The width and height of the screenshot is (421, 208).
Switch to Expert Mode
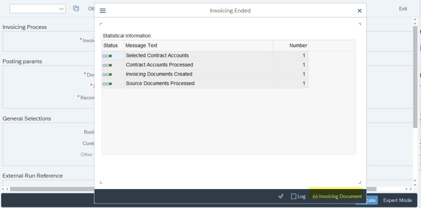click(x=397, y=200)
